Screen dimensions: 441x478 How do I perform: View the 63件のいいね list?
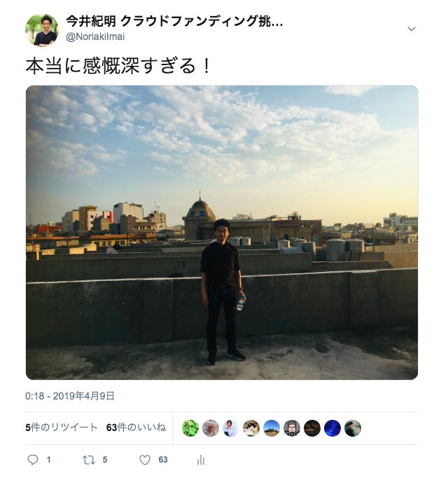136,428
